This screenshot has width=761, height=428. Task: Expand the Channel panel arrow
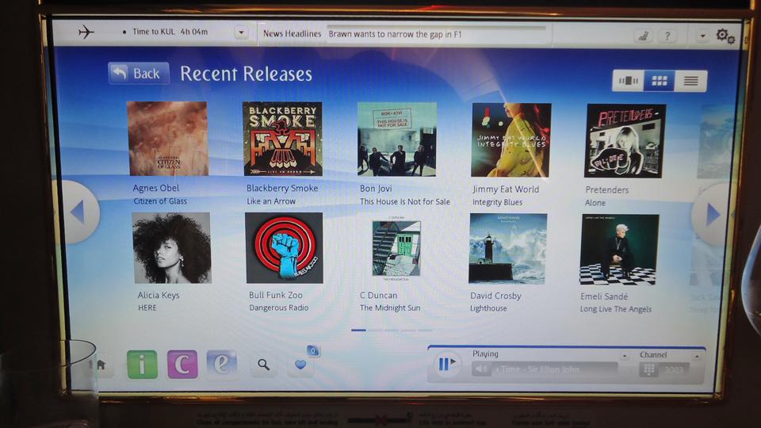click(697, 357)
